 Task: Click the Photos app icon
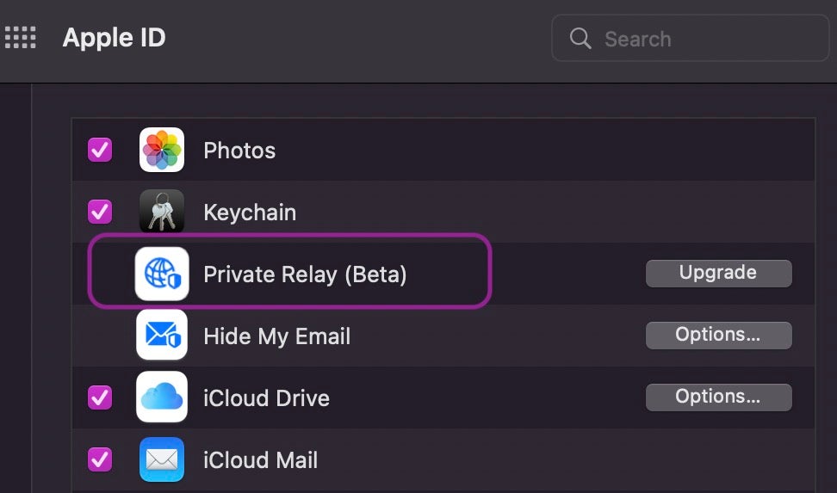click(x=162, y=151)
